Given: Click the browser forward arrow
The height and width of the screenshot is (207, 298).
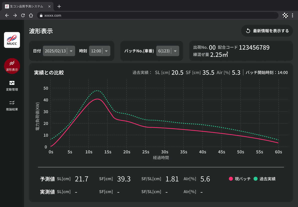Looking at the screenshot, I should point(15,15).
